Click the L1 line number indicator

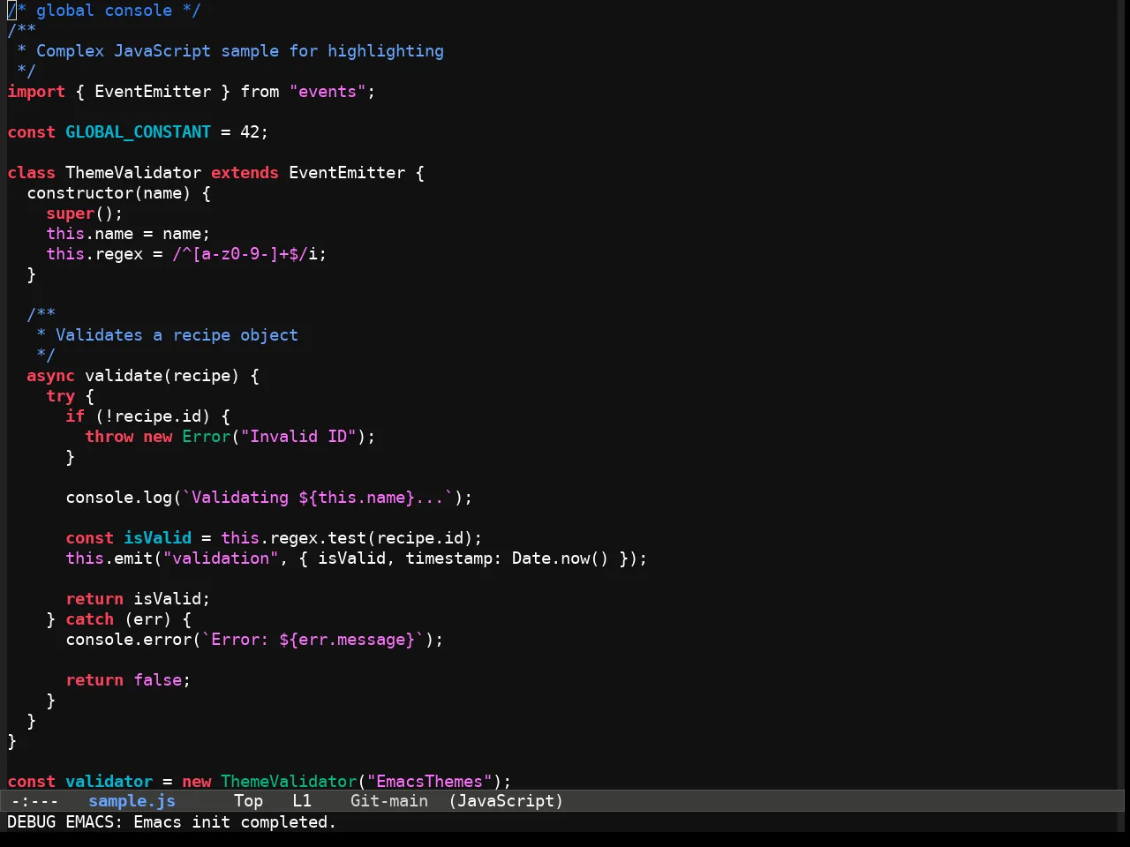302,801
